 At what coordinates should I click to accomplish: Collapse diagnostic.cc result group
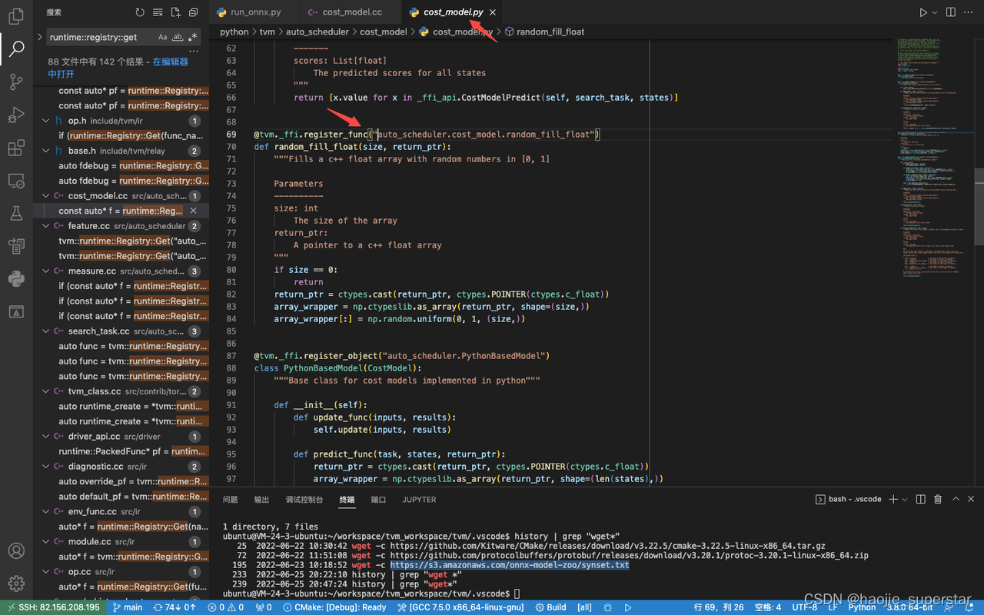pyautogui.click(x=46, y=467)
